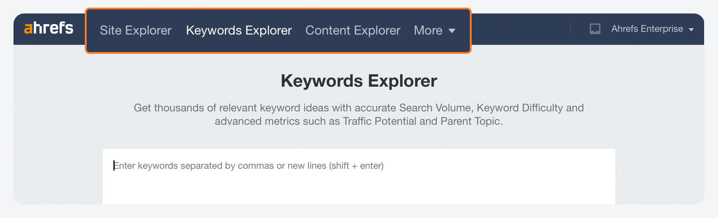Click the orange 'a' in the logo
This screenshot has width=718, height=218.
[x=28, y=29]
